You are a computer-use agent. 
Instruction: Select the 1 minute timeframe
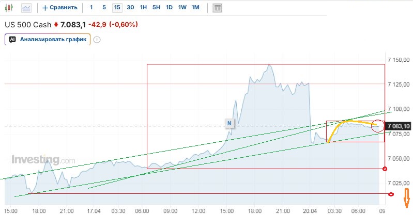pos(91,8)
